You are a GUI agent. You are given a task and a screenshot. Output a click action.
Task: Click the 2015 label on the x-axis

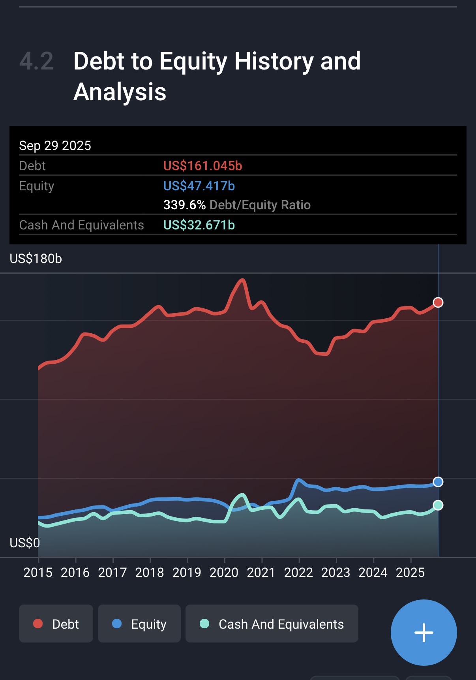pyautogui.click(x=38, y=572)
